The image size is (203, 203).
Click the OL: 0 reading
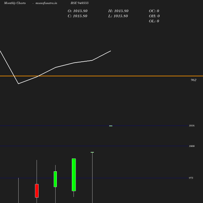point(154,21)
